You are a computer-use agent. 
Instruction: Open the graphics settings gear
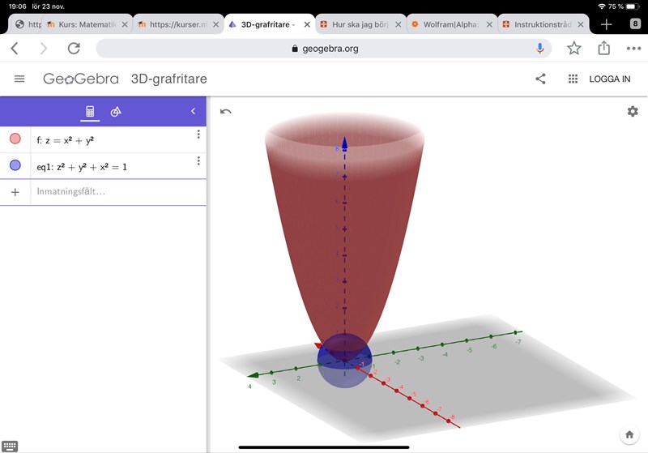pos(632,111)
